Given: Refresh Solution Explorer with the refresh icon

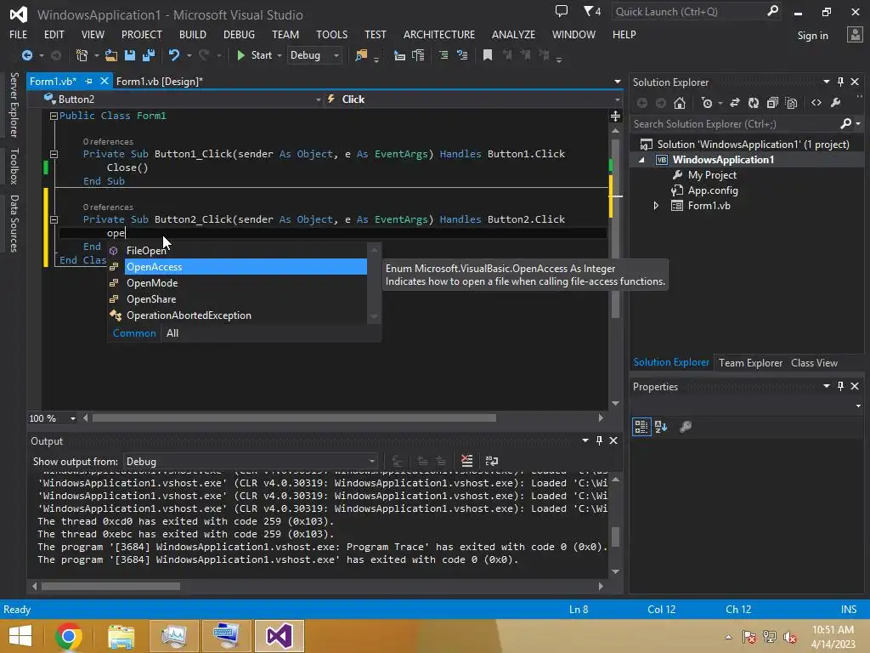Looking at the screenshot, I should pyautogui.click(x=754, y=103).
